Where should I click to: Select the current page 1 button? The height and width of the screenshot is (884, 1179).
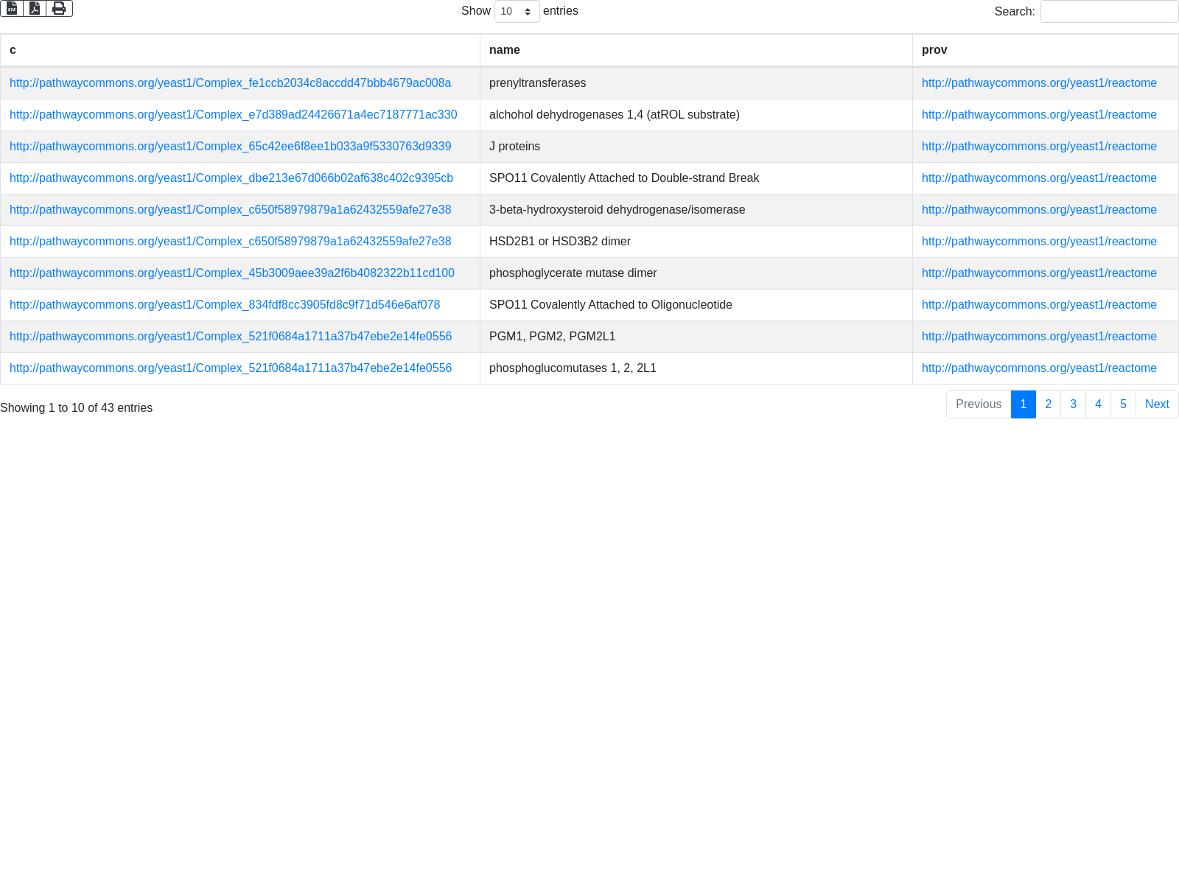point(1023,404)
